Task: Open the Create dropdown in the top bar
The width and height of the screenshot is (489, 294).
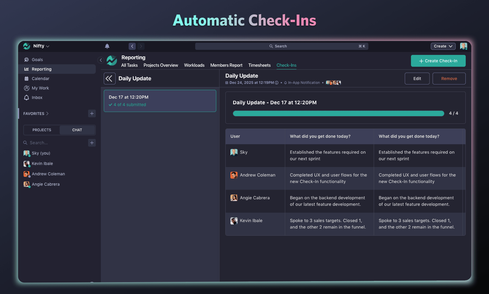Action: [443, 46]
